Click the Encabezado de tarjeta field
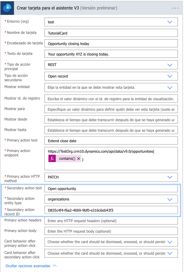The width and height of the screenshot is (184, 272). pos(111,43)
